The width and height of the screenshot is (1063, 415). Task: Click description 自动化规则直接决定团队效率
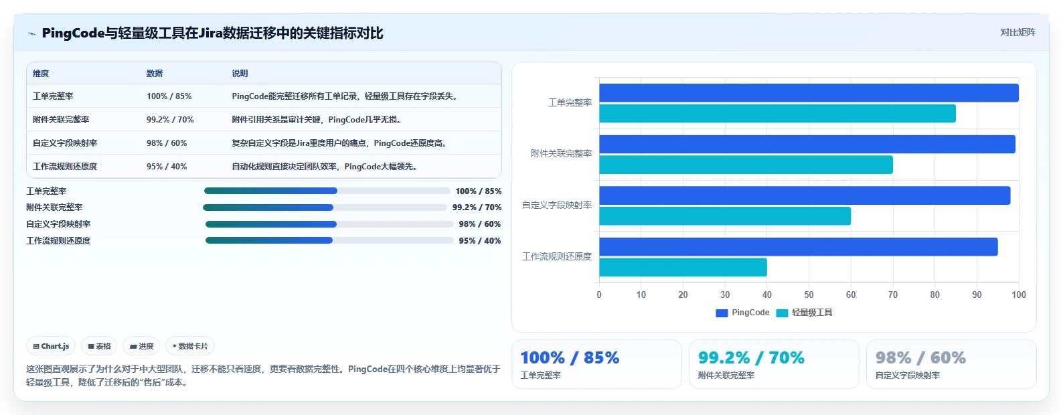tap(284, 167)
